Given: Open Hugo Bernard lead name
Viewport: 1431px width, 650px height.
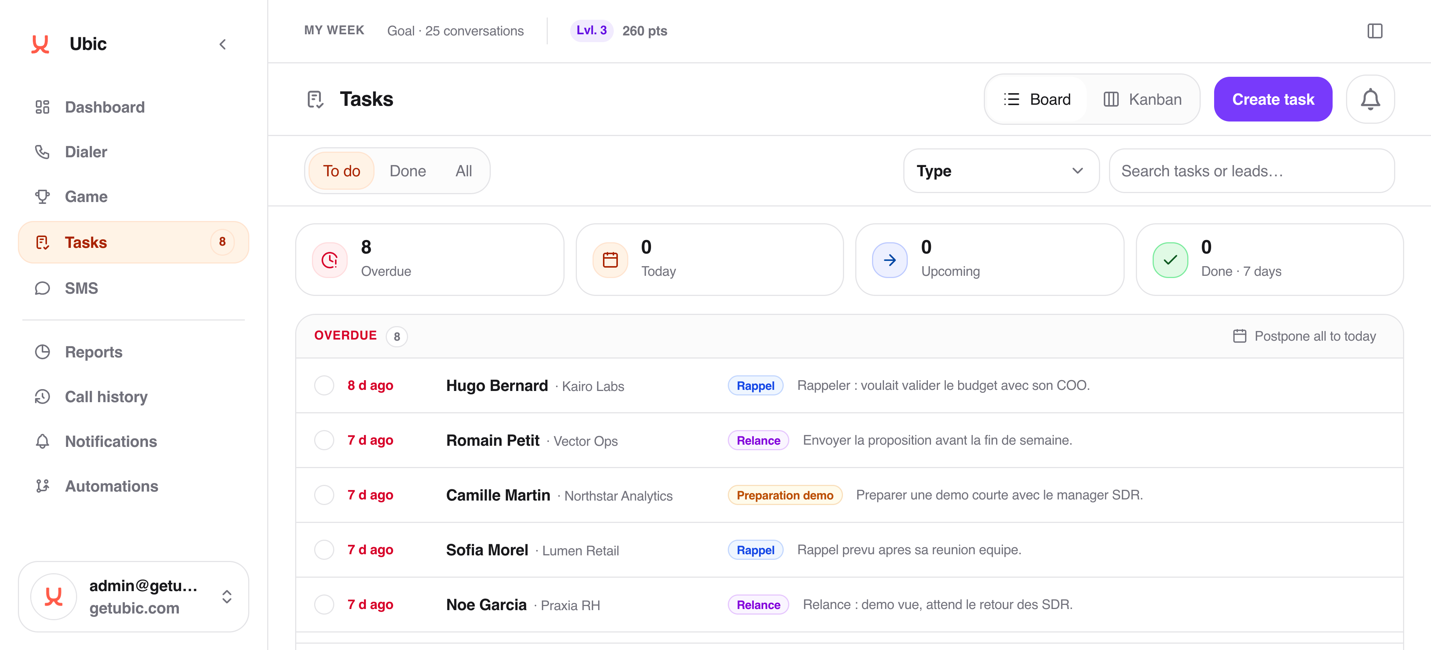Looking at the screenshot, I should pos(497,385).
